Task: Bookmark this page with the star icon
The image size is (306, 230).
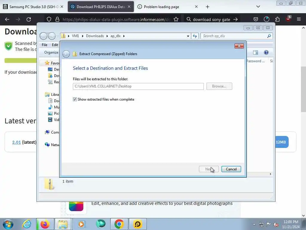Action: point(176,19)
